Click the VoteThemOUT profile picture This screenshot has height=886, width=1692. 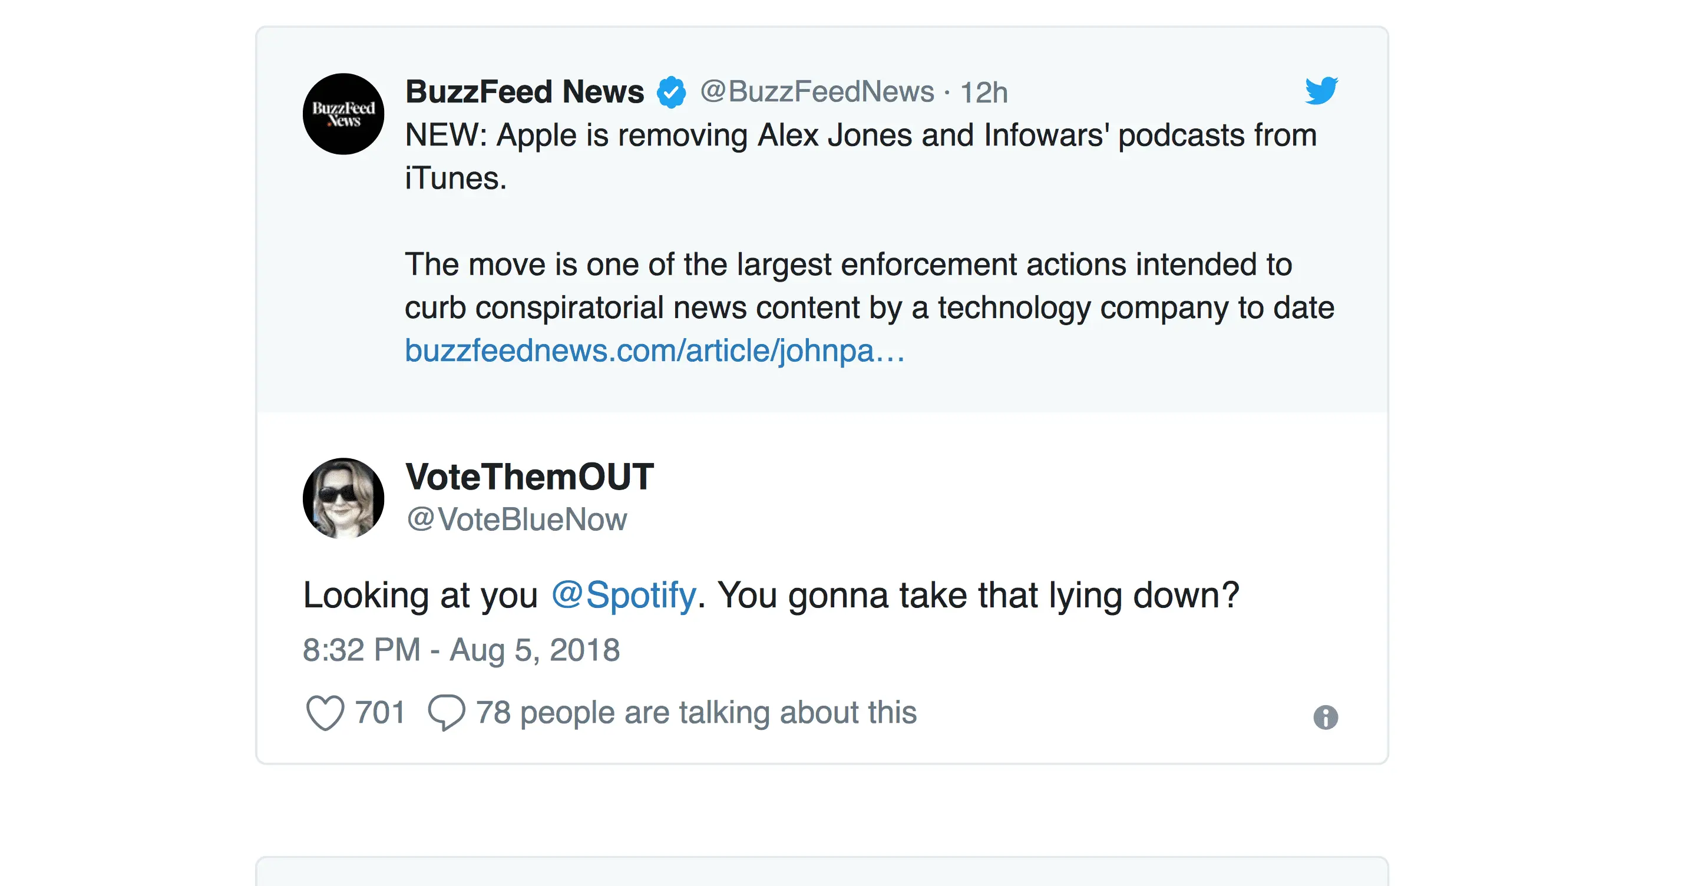(x=343, y=498)
